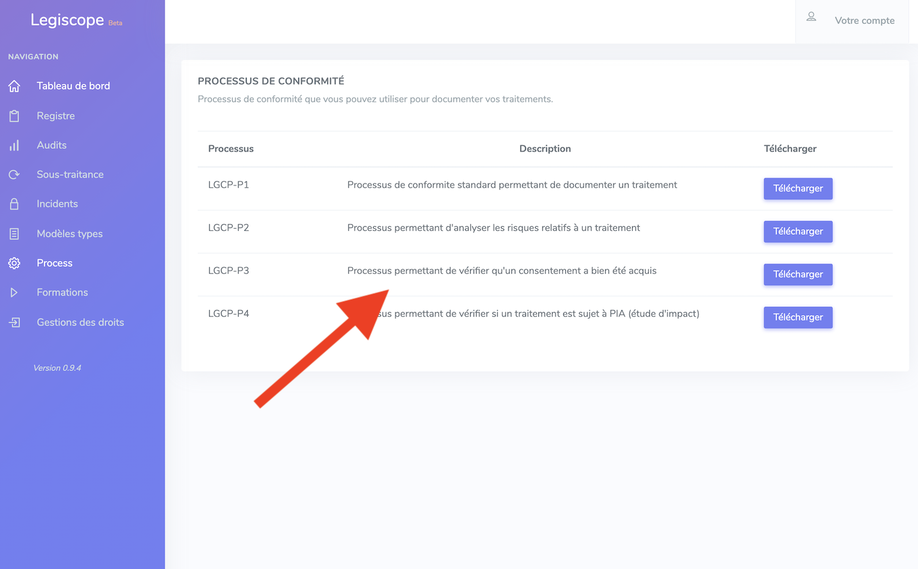The image size is (918, 569).
Task: Download the LGCP-P4 PIA process
Action: pyautogui.click(x=798, y=317)
